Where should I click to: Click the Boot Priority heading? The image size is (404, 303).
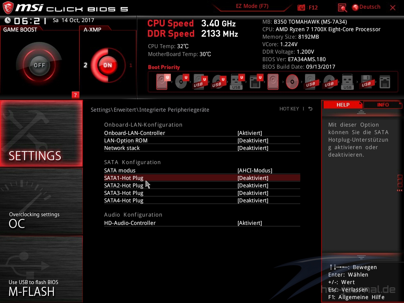(164, 67)
